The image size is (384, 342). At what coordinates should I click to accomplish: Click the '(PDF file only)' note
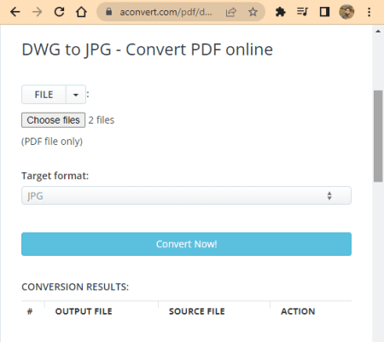[52, 142]
